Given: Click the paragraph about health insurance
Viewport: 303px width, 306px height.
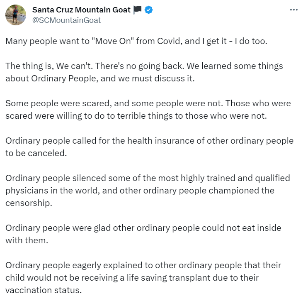Looking at the screenshot, I should tap(149, 147).
